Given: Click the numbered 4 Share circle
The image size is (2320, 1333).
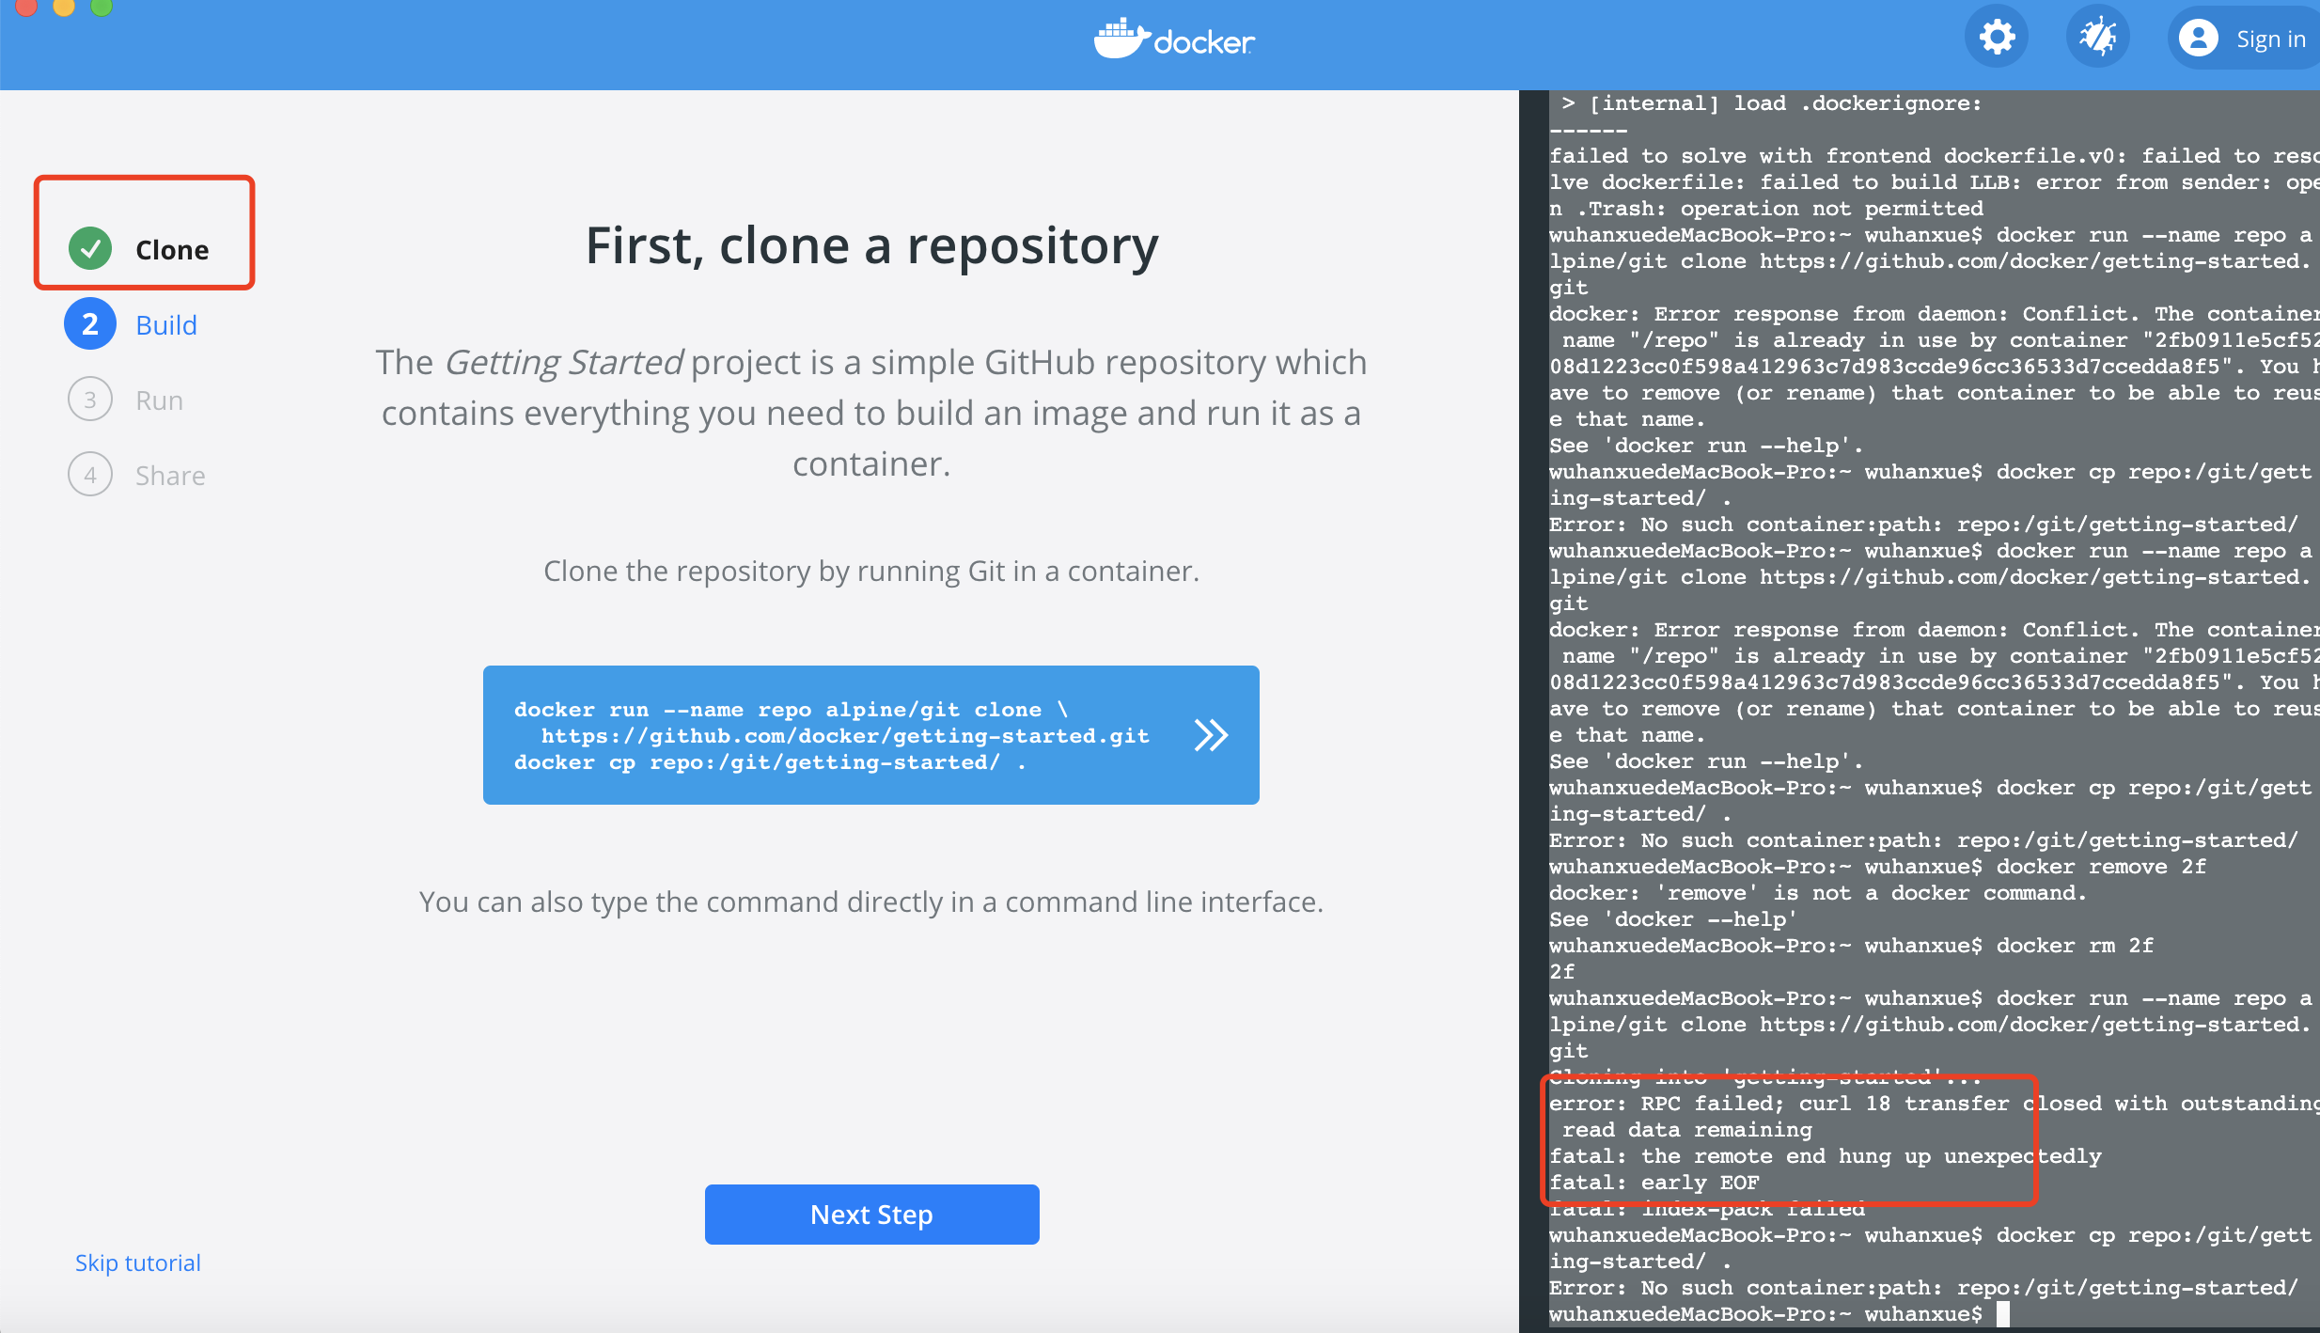Looking at the screenshot, I should click(x=90, y=475).
